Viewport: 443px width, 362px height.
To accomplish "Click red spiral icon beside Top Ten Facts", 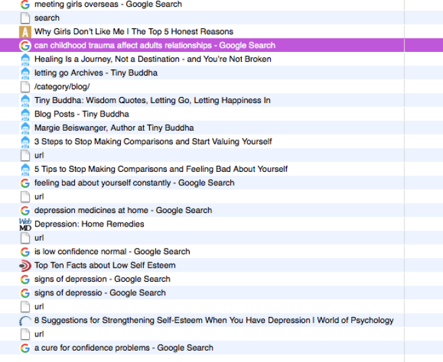I will pyautogui.click(x=25, y=266).
